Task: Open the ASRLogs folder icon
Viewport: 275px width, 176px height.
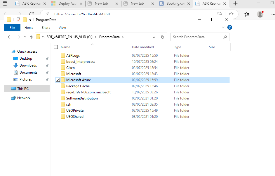Action: [x=63, y=55]
